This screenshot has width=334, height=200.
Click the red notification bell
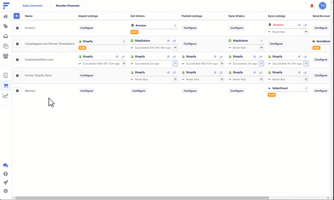coord(312,6)
